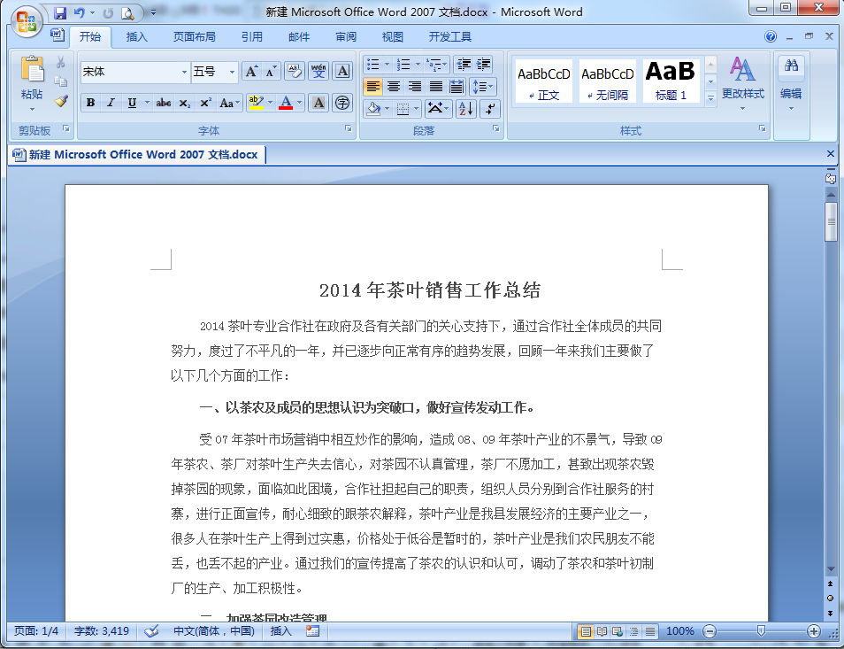This screenshot has width=844, height=649.
Task: Click the Office button orb
Action: tap(27, 21)
